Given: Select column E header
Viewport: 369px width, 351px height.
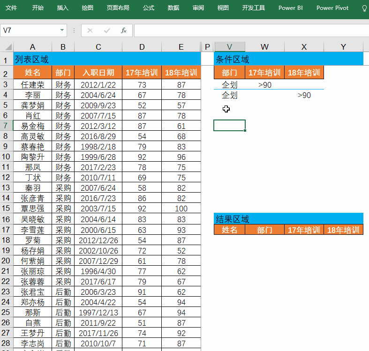Looking at the screenshot, I should [x=181, y=47].
